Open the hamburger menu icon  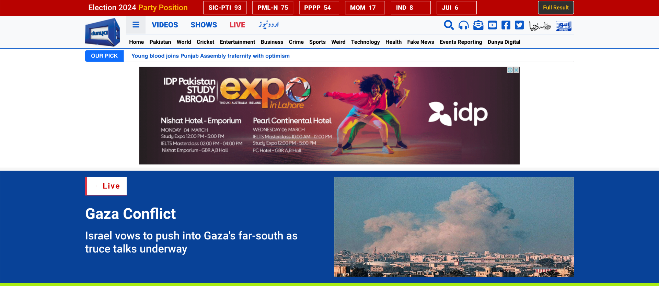[136, 25]
